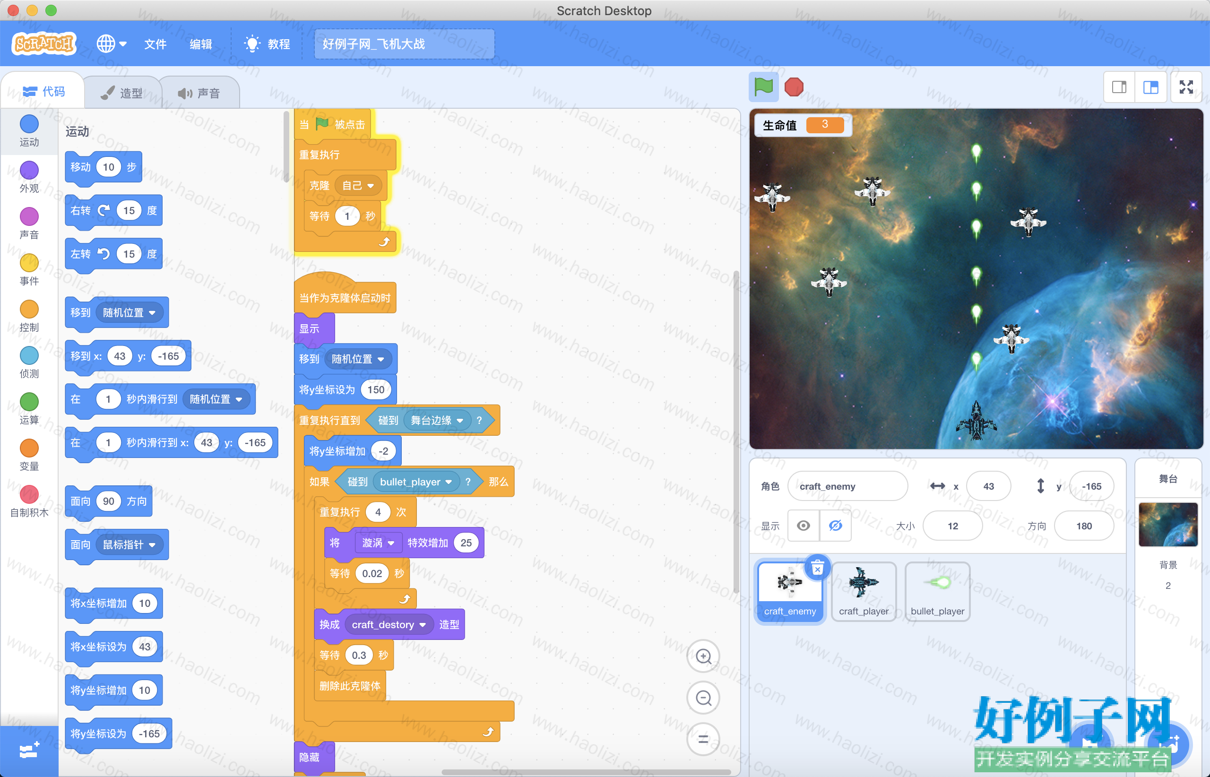The width and height of the screenshot is (1210, 777).
Task: Switch to the 声音 tab
Action: 199,93
